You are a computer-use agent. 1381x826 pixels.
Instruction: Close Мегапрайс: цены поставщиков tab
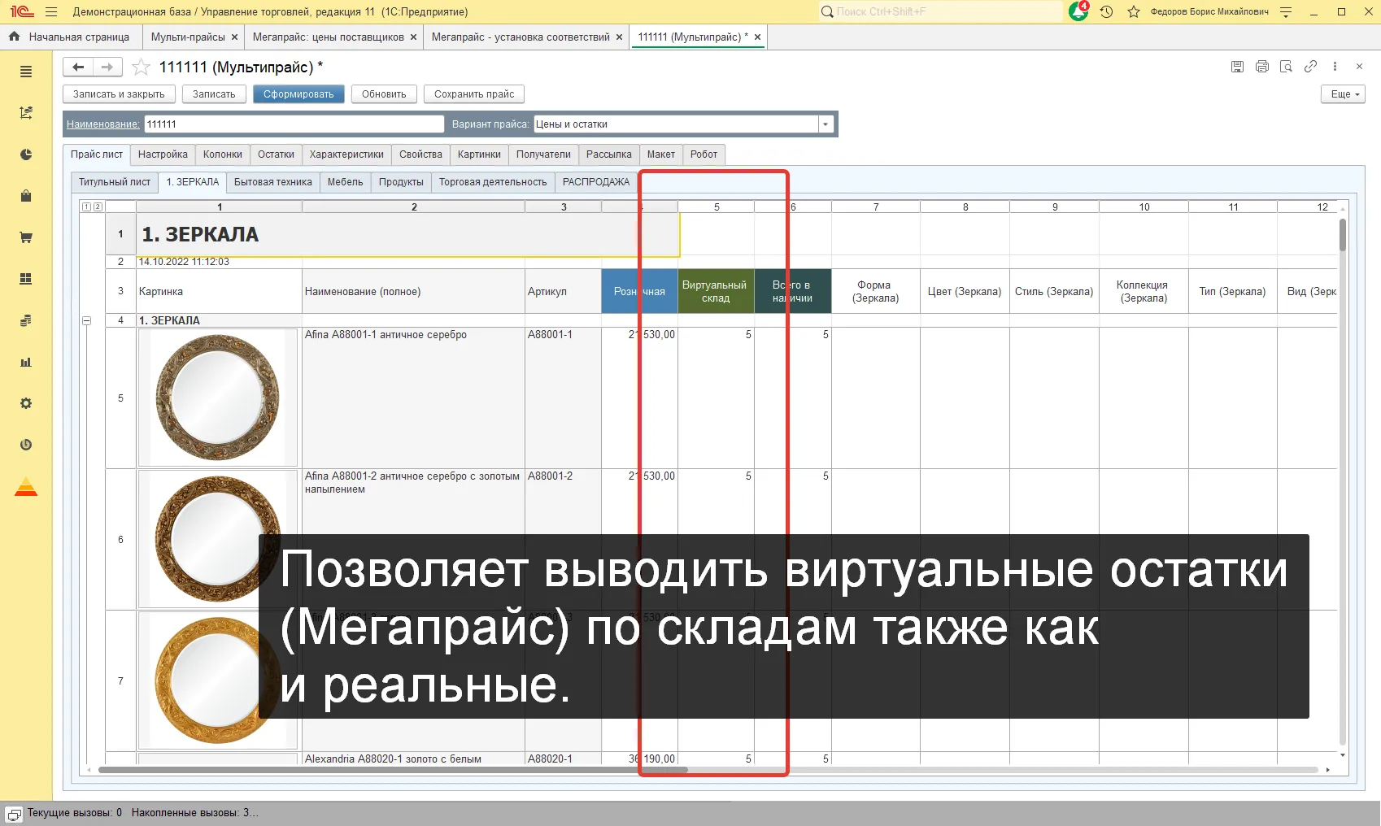pyautogui.click(x=413, y=37)
